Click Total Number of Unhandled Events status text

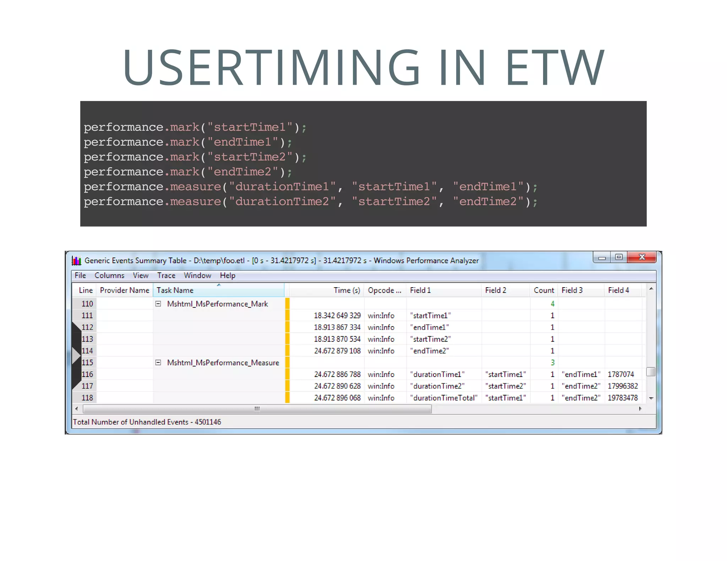coord(147,422)
